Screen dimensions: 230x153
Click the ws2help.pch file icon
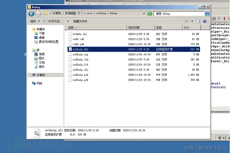(70, 75)
